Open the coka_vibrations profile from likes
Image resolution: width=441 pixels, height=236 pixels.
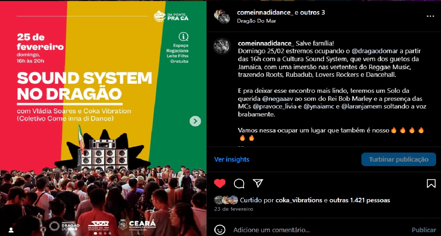point(299,200)
